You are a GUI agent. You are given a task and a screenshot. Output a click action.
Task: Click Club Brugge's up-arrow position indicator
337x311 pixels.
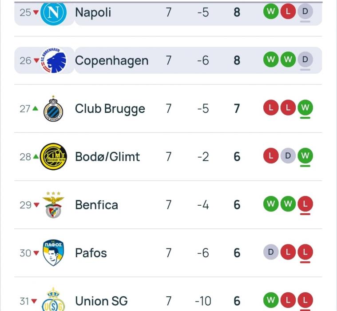coord(35,109)
